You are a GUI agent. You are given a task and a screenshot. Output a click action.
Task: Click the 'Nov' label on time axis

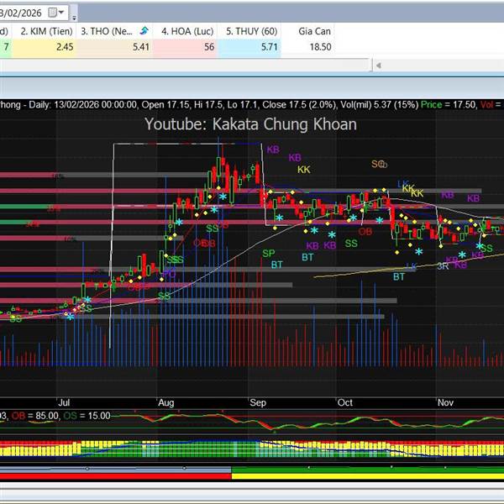[445, 402]
